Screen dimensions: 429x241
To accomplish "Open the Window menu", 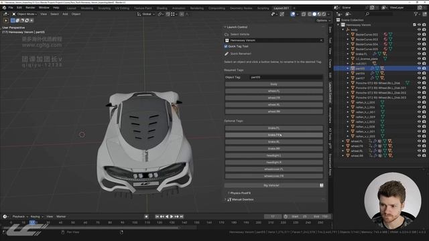I will 44,7.
